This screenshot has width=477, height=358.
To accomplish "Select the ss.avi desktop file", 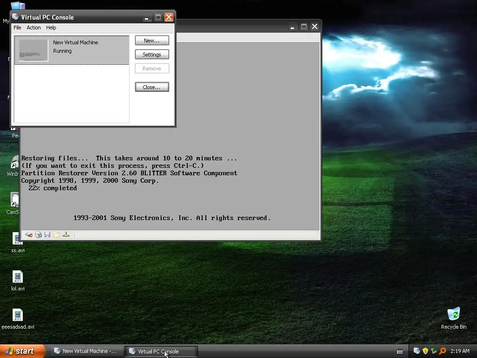I will pyautogui.click(x=18, y=242).
